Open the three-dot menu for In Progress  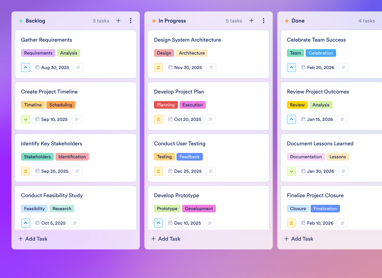click(263, 21)
